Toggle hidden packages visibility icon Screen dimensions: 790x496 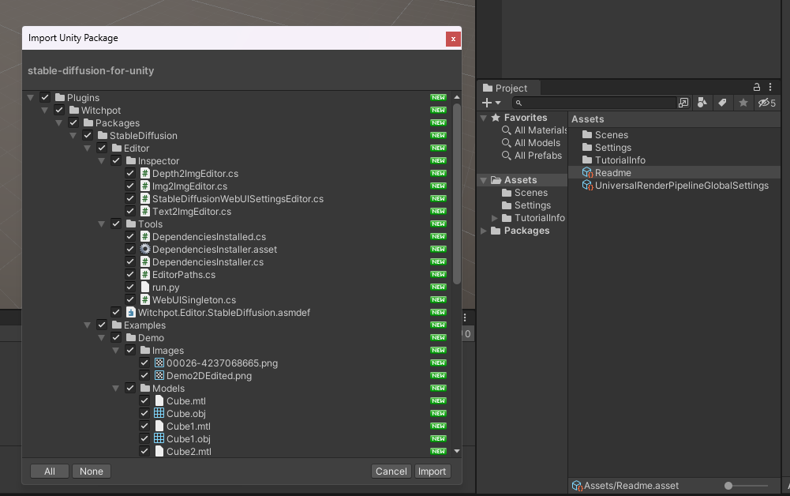pyautogui.click(x=767, y=103)
